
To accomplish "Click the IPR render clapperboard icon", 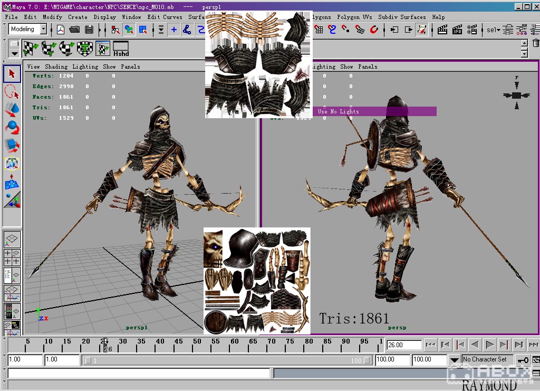I will point(458,30).
